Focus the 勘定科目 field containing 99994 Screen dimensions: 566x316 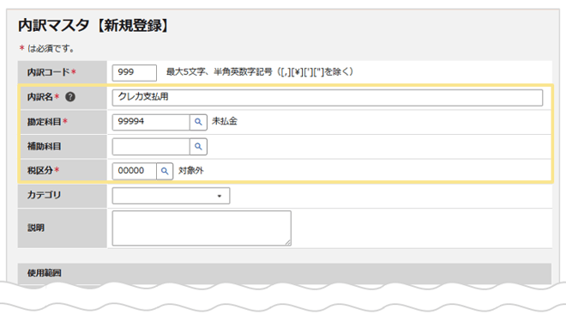pyautogui.click(x=151, y=122)
